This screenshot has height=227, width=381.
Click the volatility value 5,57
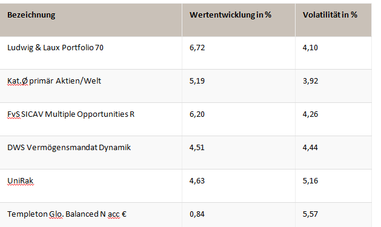click(x=310, y=214)
